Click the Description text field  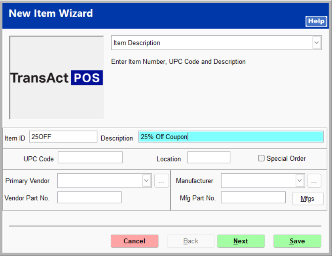pyautogui.click(x=231, y=137)
